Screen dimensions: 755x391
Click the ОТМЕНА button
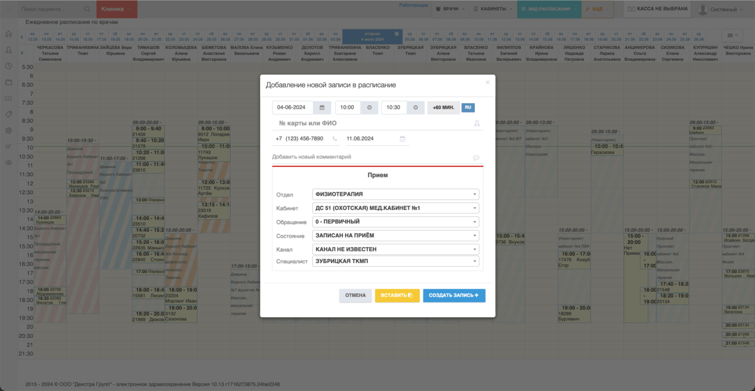(355, 295)
